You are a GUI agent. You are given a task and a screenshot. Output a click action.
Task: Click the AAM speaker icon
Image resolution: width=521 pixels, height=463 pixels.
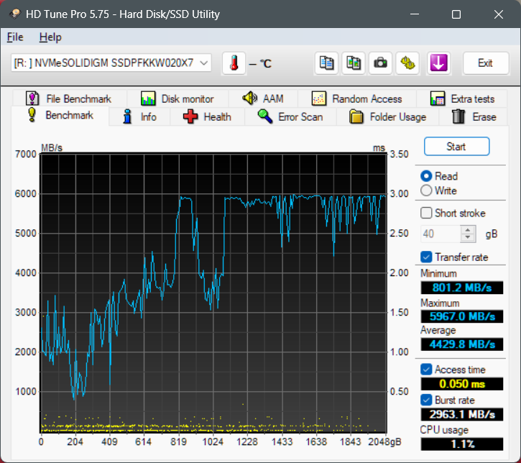click(249, 98)
